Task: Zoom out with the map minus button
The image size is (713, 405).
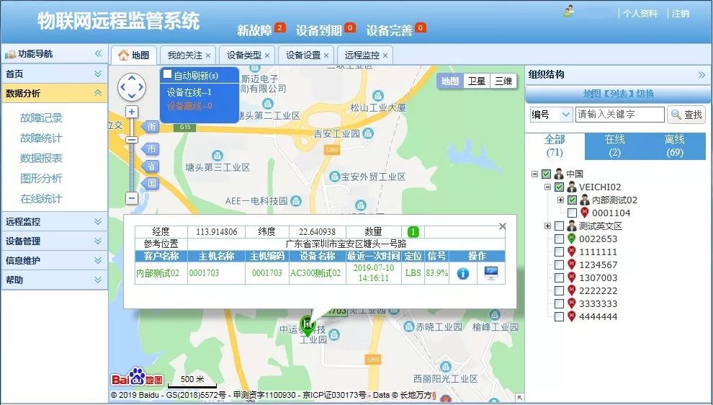Action: tap(132, 198)
